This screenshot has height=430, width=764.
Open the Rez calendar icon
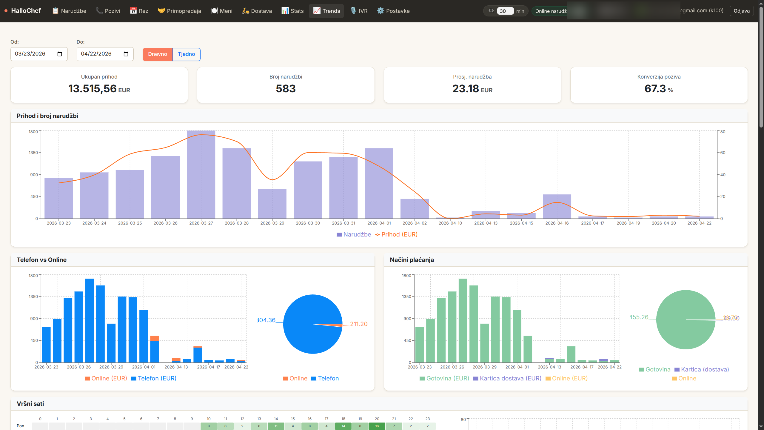tap(133, 11)
